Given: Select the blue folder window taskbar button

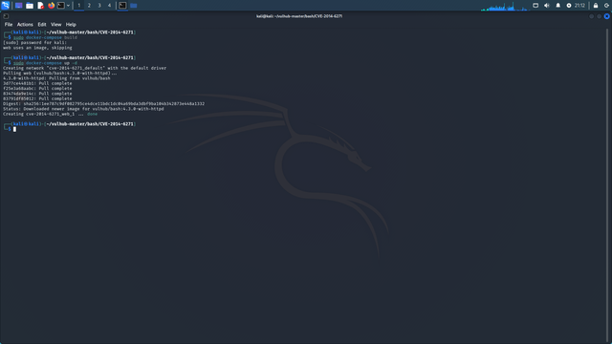Looking at the screenshot, I should click(x=134, y=6).
